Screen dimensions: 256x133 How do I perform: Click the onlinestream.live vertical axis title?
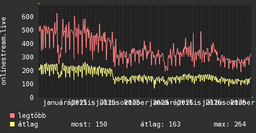coord(4,51)
